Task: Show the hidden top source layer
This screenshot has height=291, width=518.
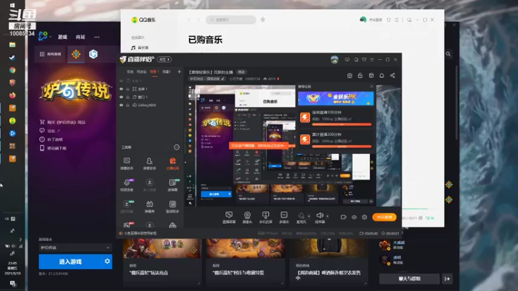Action: pos(121,81)
